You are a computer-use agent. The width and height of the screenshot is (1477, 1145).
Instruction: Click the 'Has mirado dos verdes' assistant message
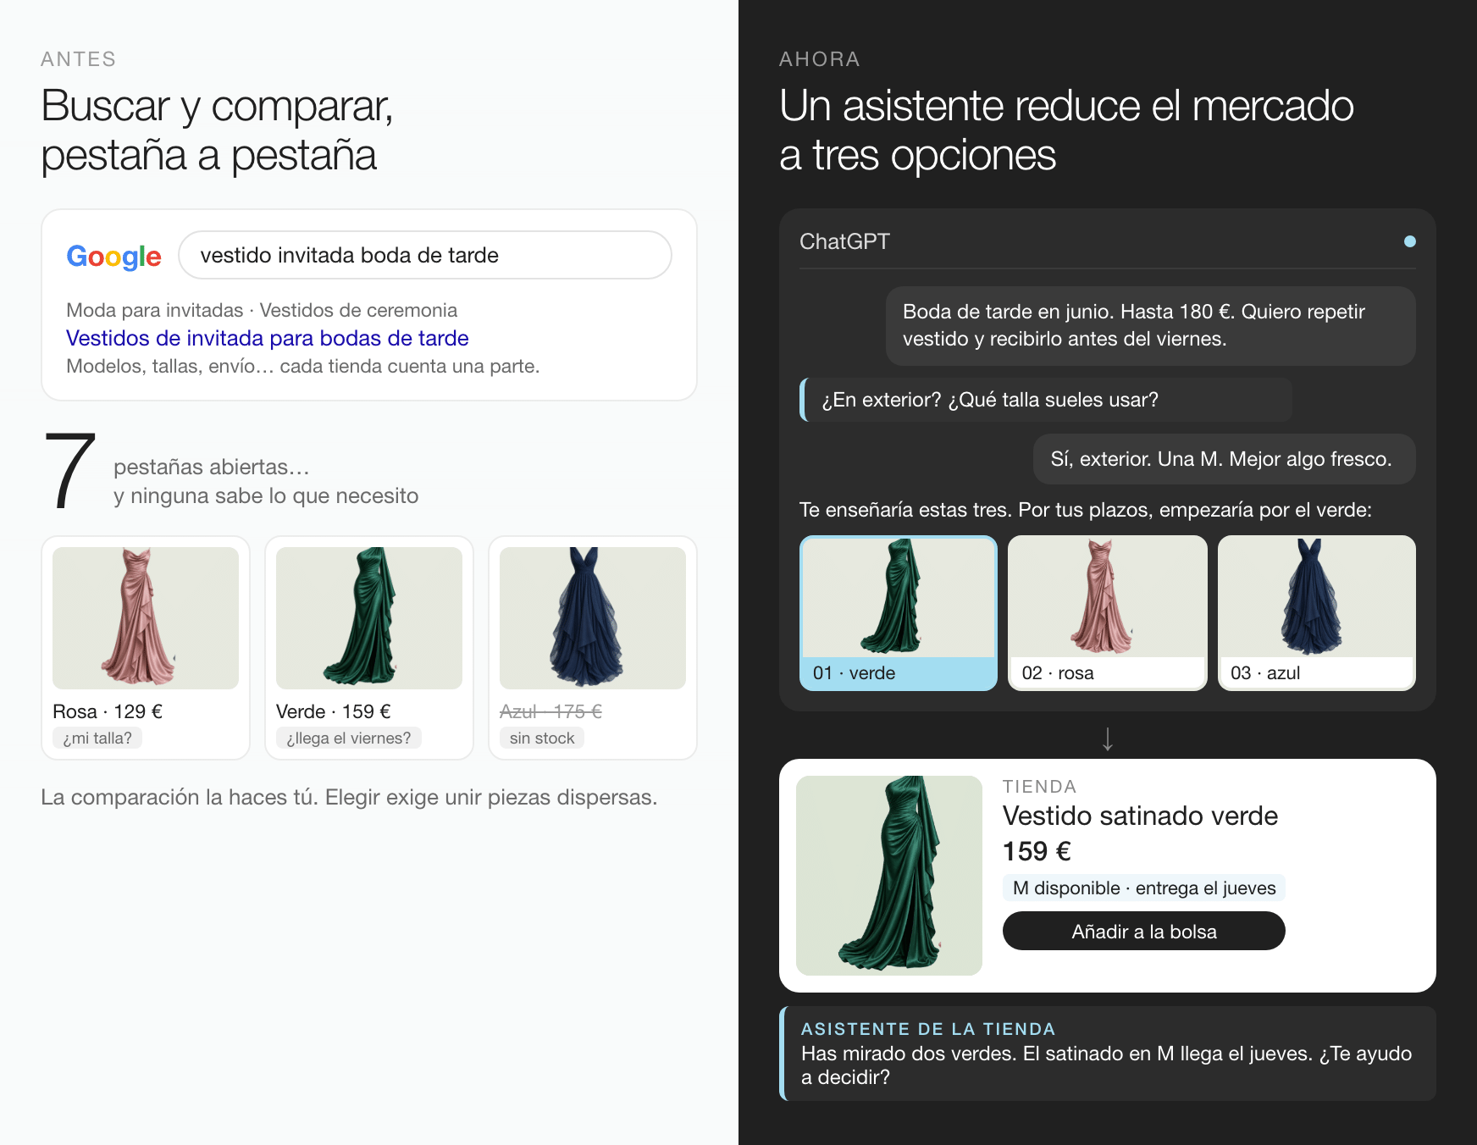click(x=1106, y=1065)
